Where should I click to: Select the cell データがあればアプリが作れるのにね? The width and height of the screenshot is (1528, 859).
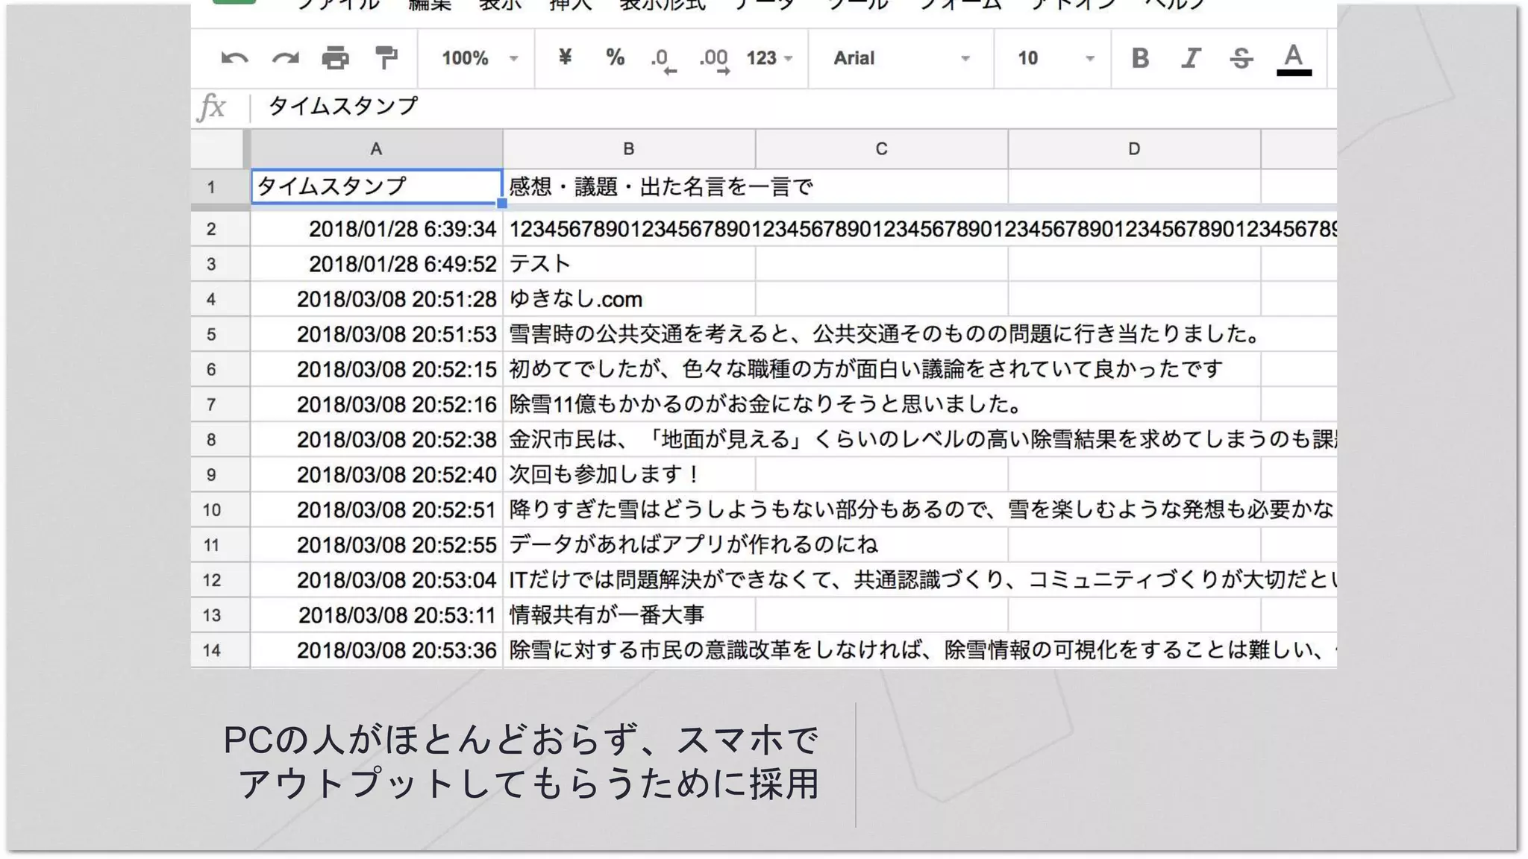click(694, 544)
